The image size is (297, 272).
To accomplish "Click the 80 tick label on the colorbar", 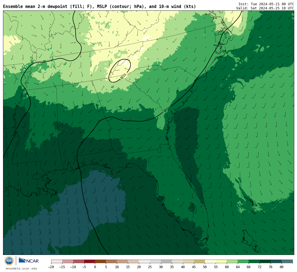I will 282,267.
